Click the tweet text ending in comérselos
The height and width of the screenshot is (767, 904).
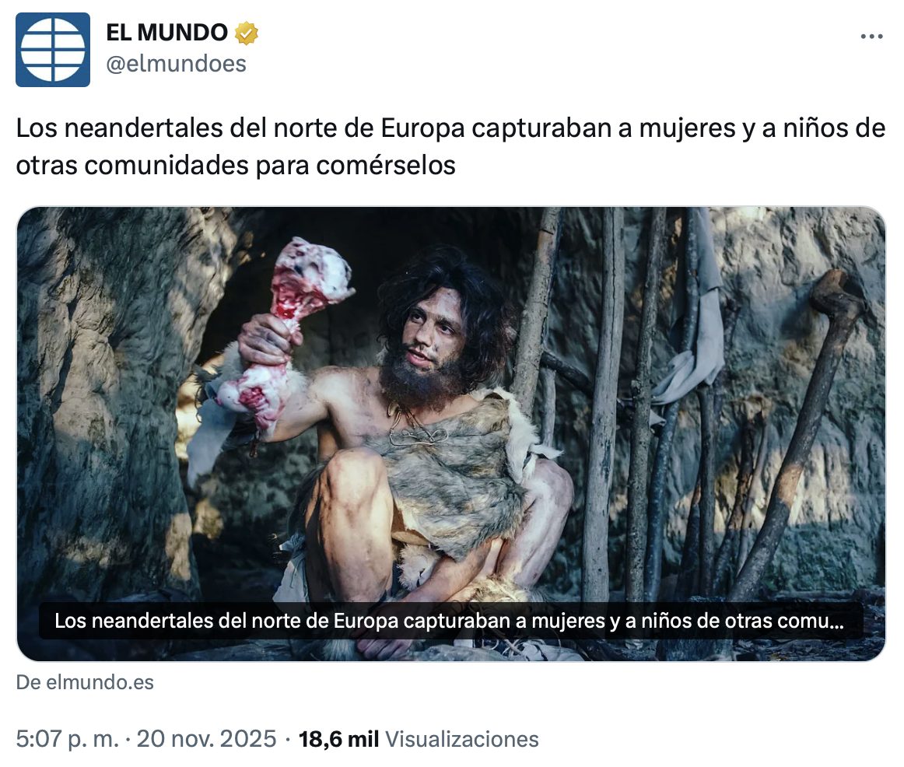click(x=236, y=166)
